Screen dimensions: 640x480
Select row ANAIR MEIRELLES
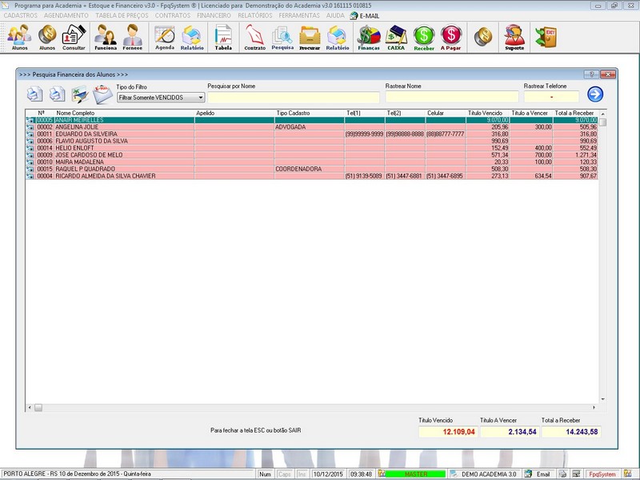click(312, 120)
